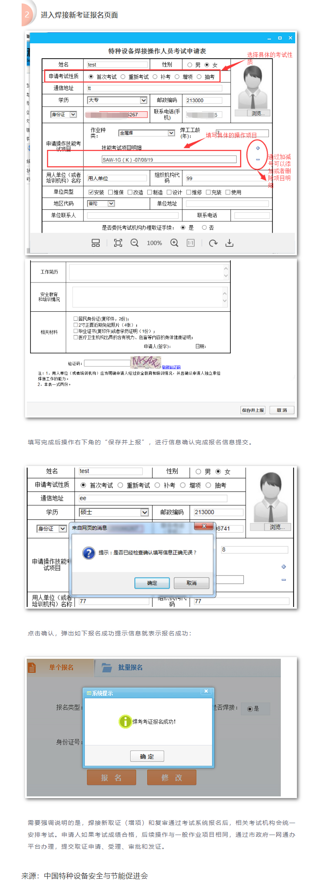
Task: Switch to the 批量报名 tab
Action: 130,668
